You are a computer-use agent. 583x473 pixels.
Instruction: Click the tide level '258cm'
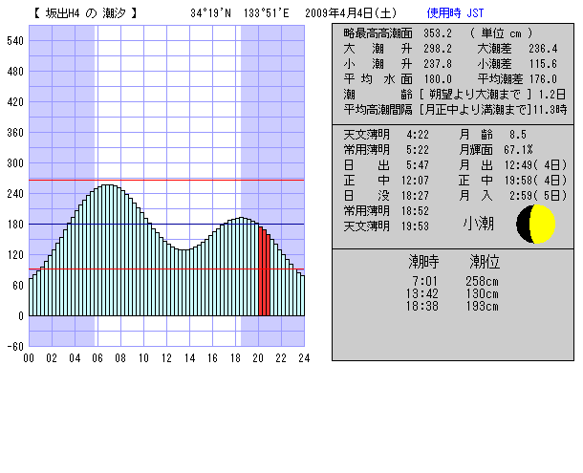pos(483,281)
